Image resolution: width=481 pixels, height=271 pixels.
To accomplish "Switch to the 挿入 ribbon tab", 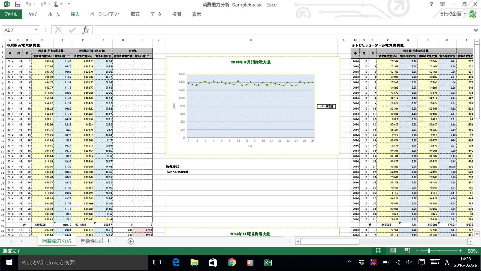I will pos(75,14).
